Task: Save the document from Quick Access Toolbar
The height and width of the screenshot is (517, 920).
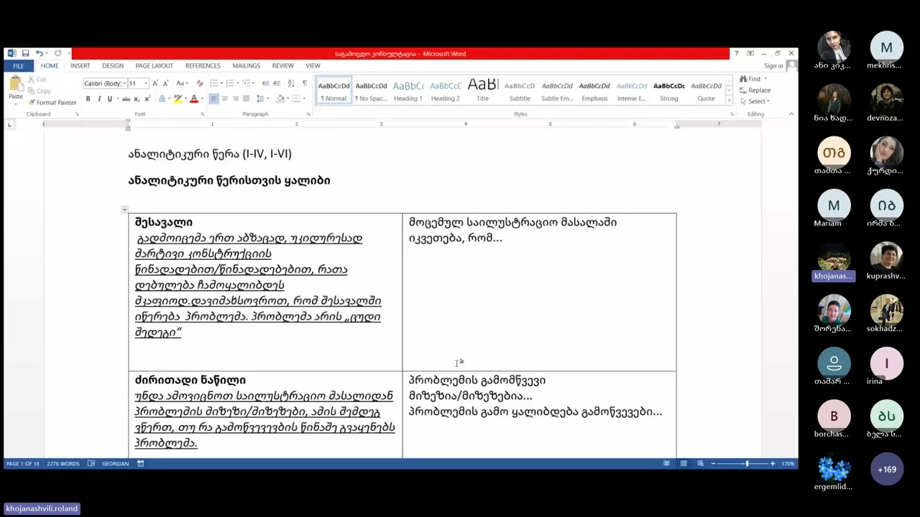Action: point(25,53)
